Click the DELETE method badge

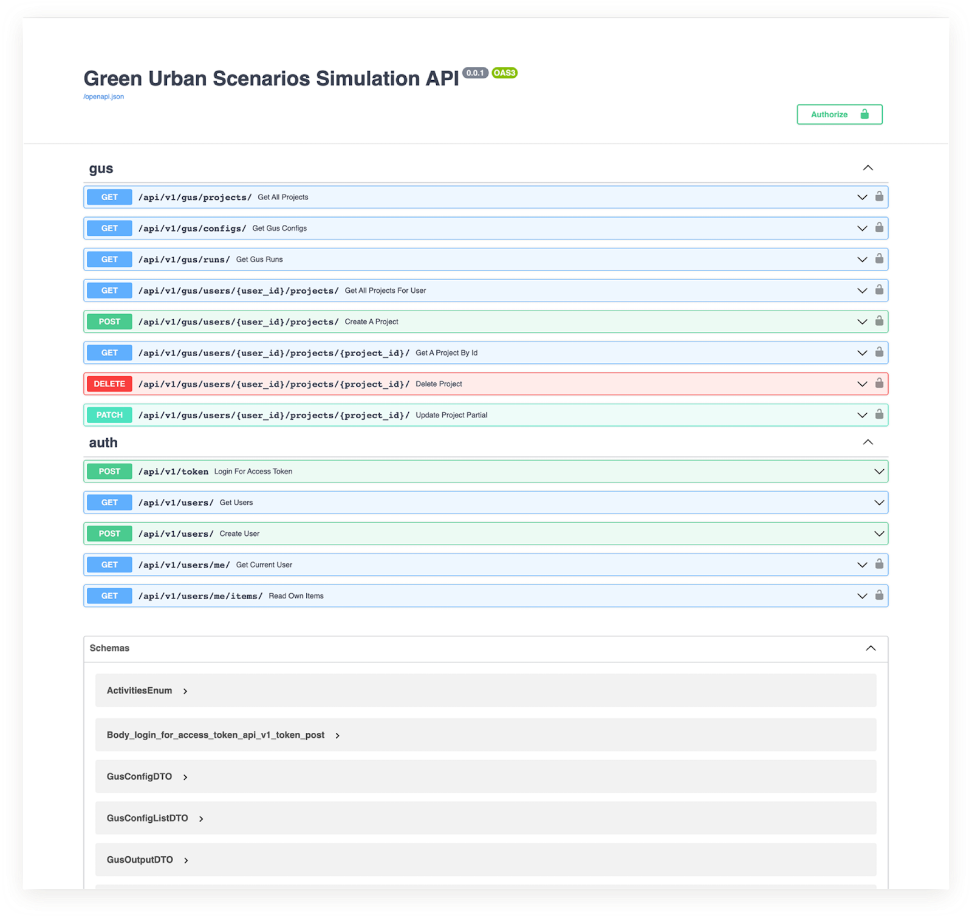tap(109, 384)
